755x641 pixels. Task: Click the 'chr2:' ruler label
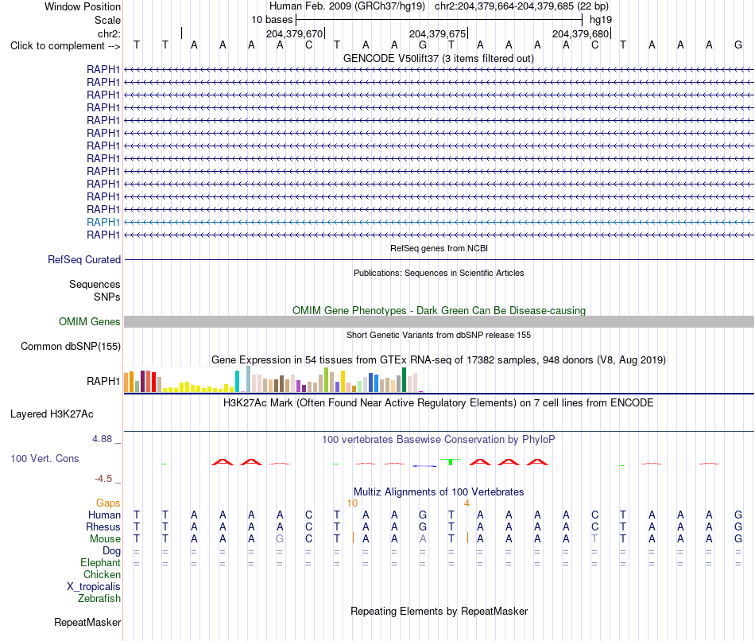109,33
